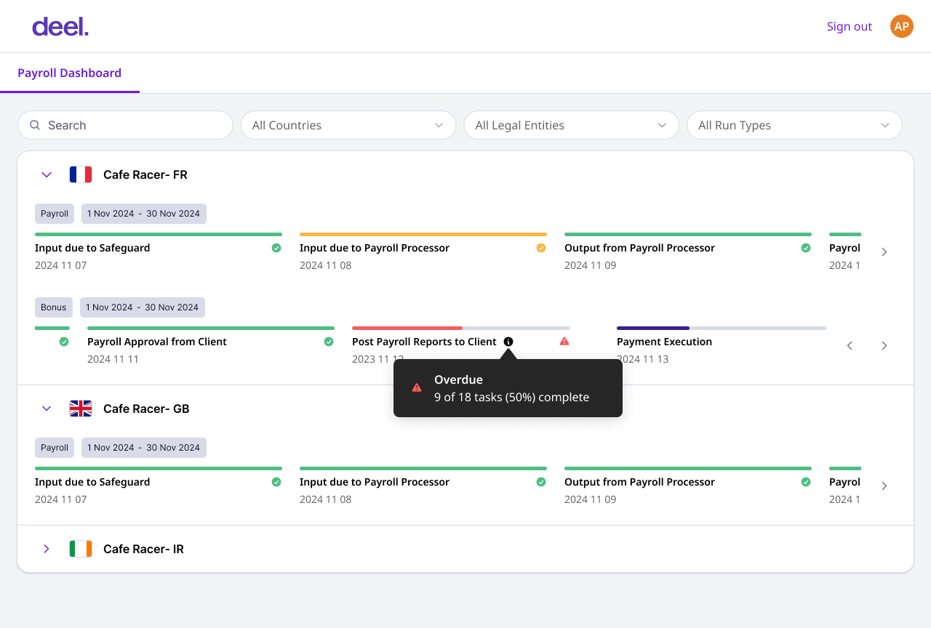
Task: Click orange progress bar above FR Input due to Payroll Processor
Action: tap(423, 234)
